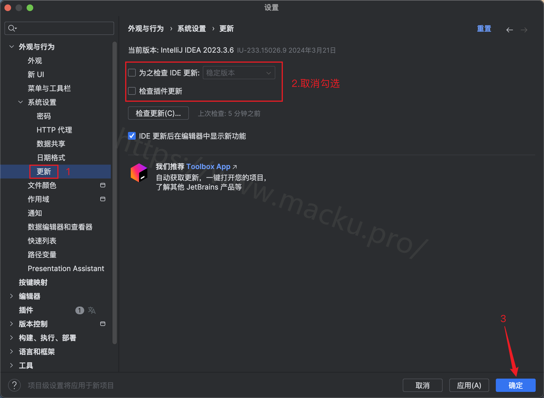Click the 重置 link
The height and width of the screenshot is (398, 544).
click(x=484, y=29)
